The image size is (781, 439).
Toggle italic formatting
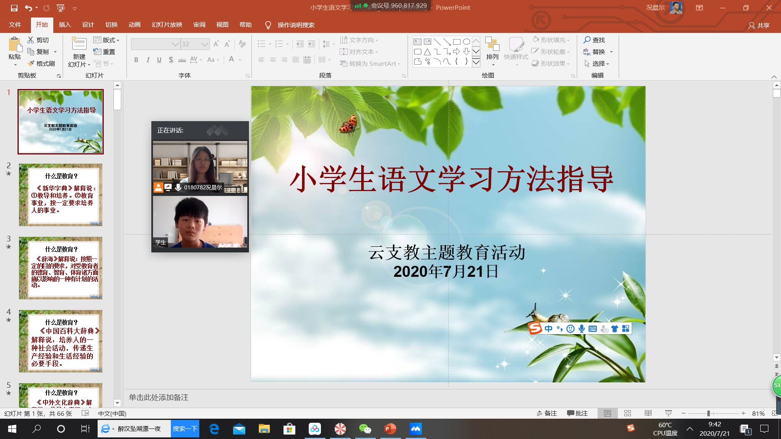click(148, 60)
